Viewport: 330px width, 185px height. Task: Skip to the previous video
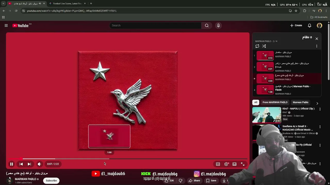click(21, 164)
